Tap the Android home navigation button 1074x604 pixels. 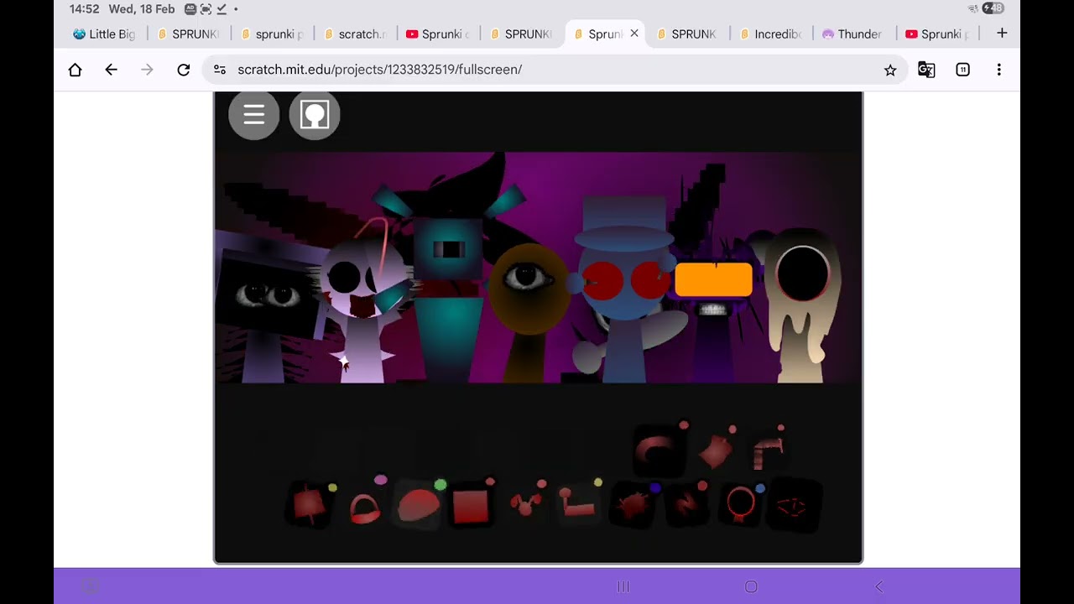coord(751,586)
